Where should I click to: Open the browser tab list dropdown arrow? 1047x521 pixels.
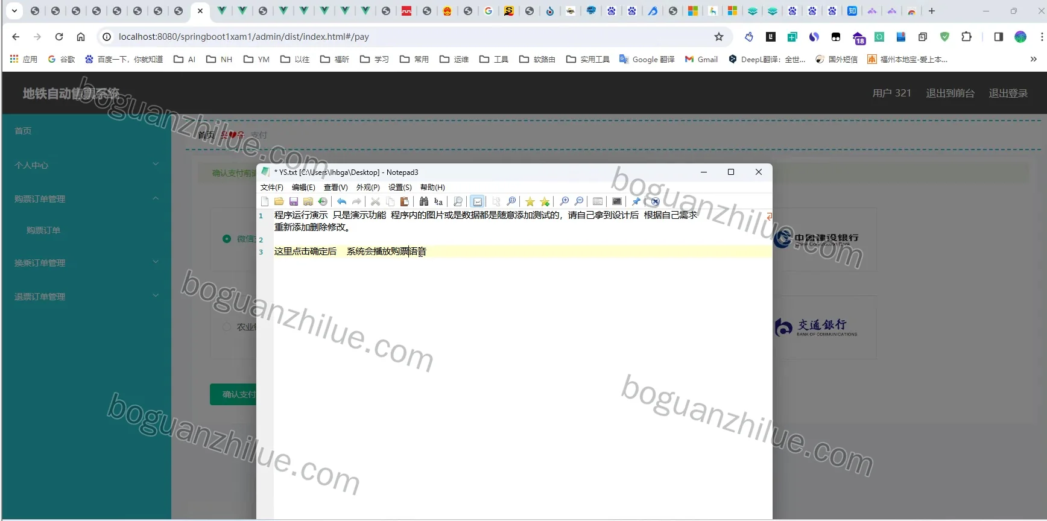[14, 11]
